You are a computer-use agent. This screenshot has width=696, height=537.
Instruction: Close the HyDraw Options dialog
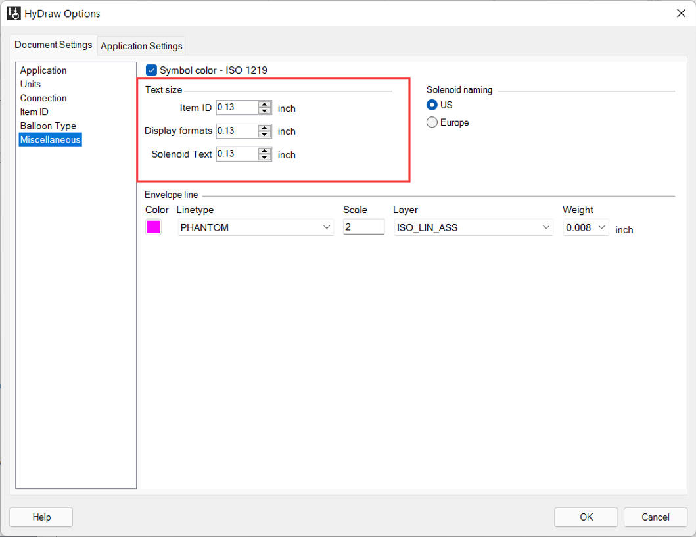click(681, 13)
